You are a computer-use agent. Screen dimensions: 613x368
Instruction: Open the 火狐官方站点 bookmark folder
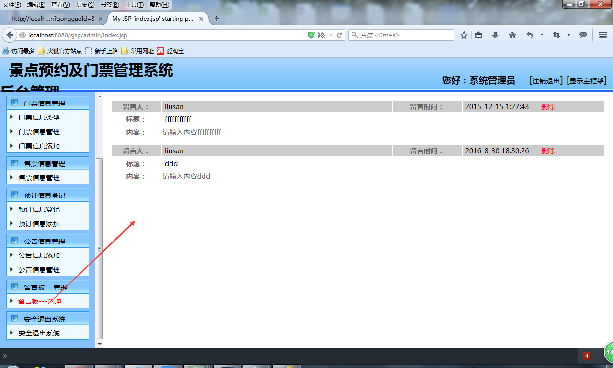tap(60, 51)
